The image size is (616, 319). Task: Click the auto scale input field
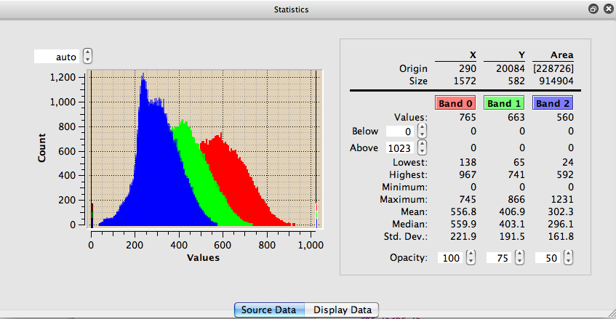coord(57,57)
